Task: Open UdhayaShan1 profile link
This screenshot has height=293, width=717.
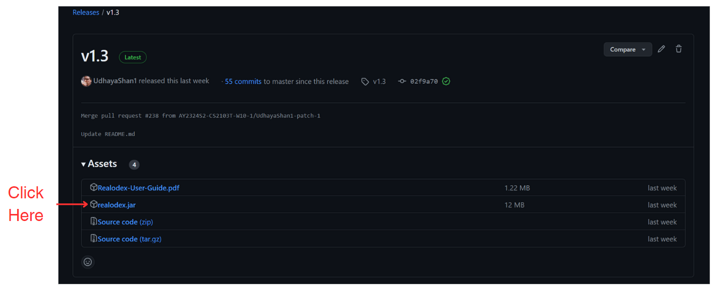Action: pos(115,81)
